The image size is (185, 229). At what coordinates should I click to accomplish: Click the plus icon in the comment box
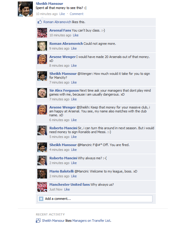[x=41, y=199]
